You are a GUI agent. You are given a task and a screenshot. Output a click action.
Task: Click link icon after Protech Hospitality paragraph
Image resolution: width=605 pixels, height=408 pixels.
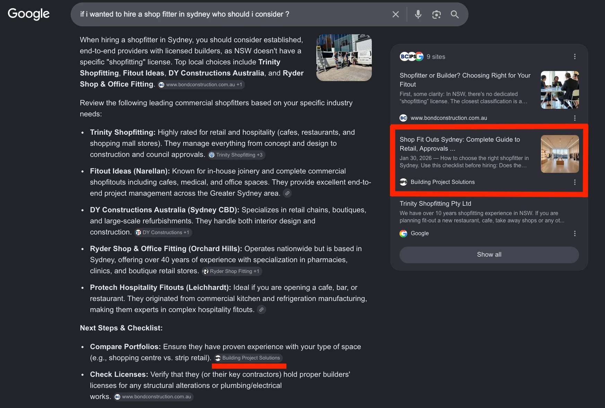pos(261,310)
